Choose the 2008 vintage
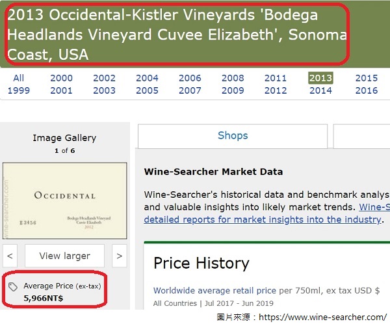This screenshot has width=390, height=324. pyautogui.click(x=233, y=78)
